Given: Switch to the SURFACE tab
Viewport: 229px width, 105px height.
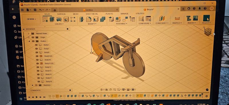Looking at the screenshot, I should [x=61, y=14].
